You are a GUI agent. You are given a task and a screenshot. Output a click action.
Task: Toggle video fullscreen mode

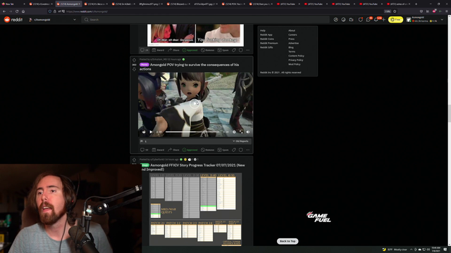241,132
